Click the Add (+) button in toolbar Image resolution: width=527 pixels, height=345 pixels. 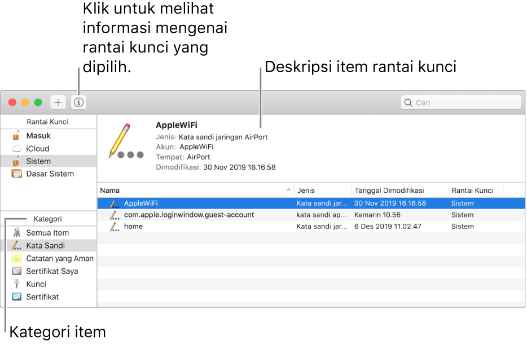[58, 102]
